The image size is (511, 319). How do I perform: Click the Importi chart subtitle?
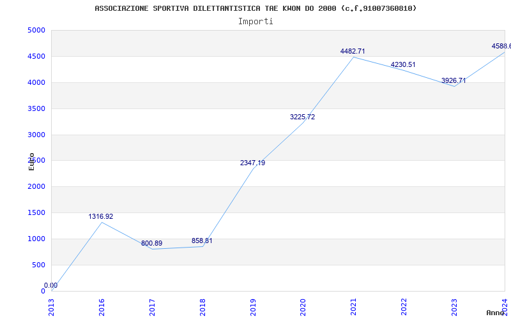[256, 22]
